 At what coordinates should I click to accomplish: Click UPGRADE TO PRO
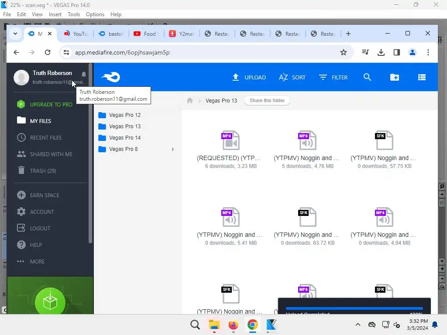(x=45, y=105)
